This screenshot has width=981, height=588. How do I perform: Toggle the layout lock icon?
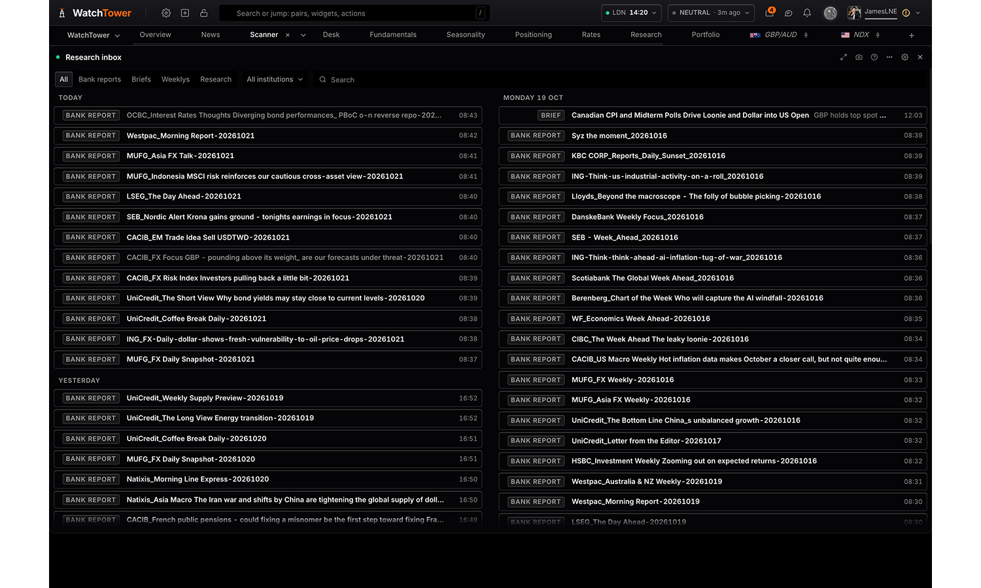(x=204, y=13)
